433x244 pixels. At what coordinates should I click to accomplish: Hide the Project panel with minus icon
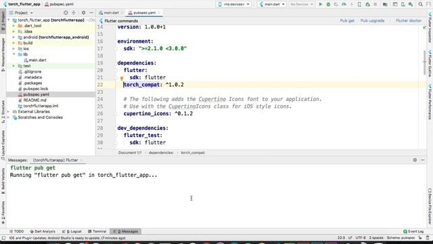tap(91, 13)
